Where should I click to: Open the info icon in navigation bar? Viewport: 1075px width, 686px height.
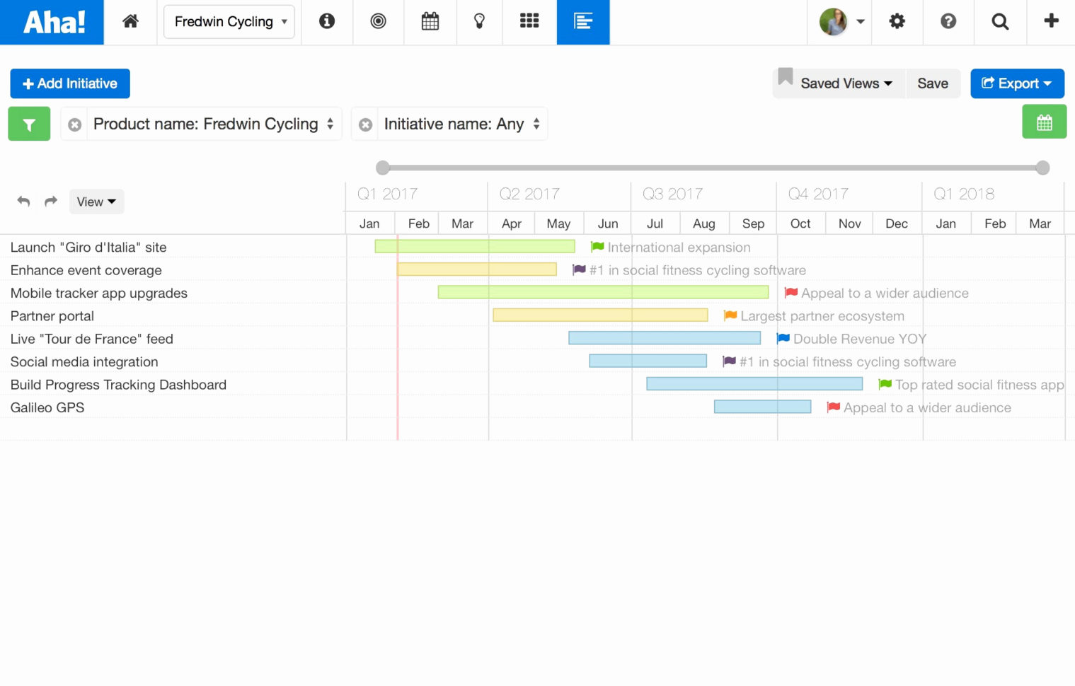(x=326, y=21)
